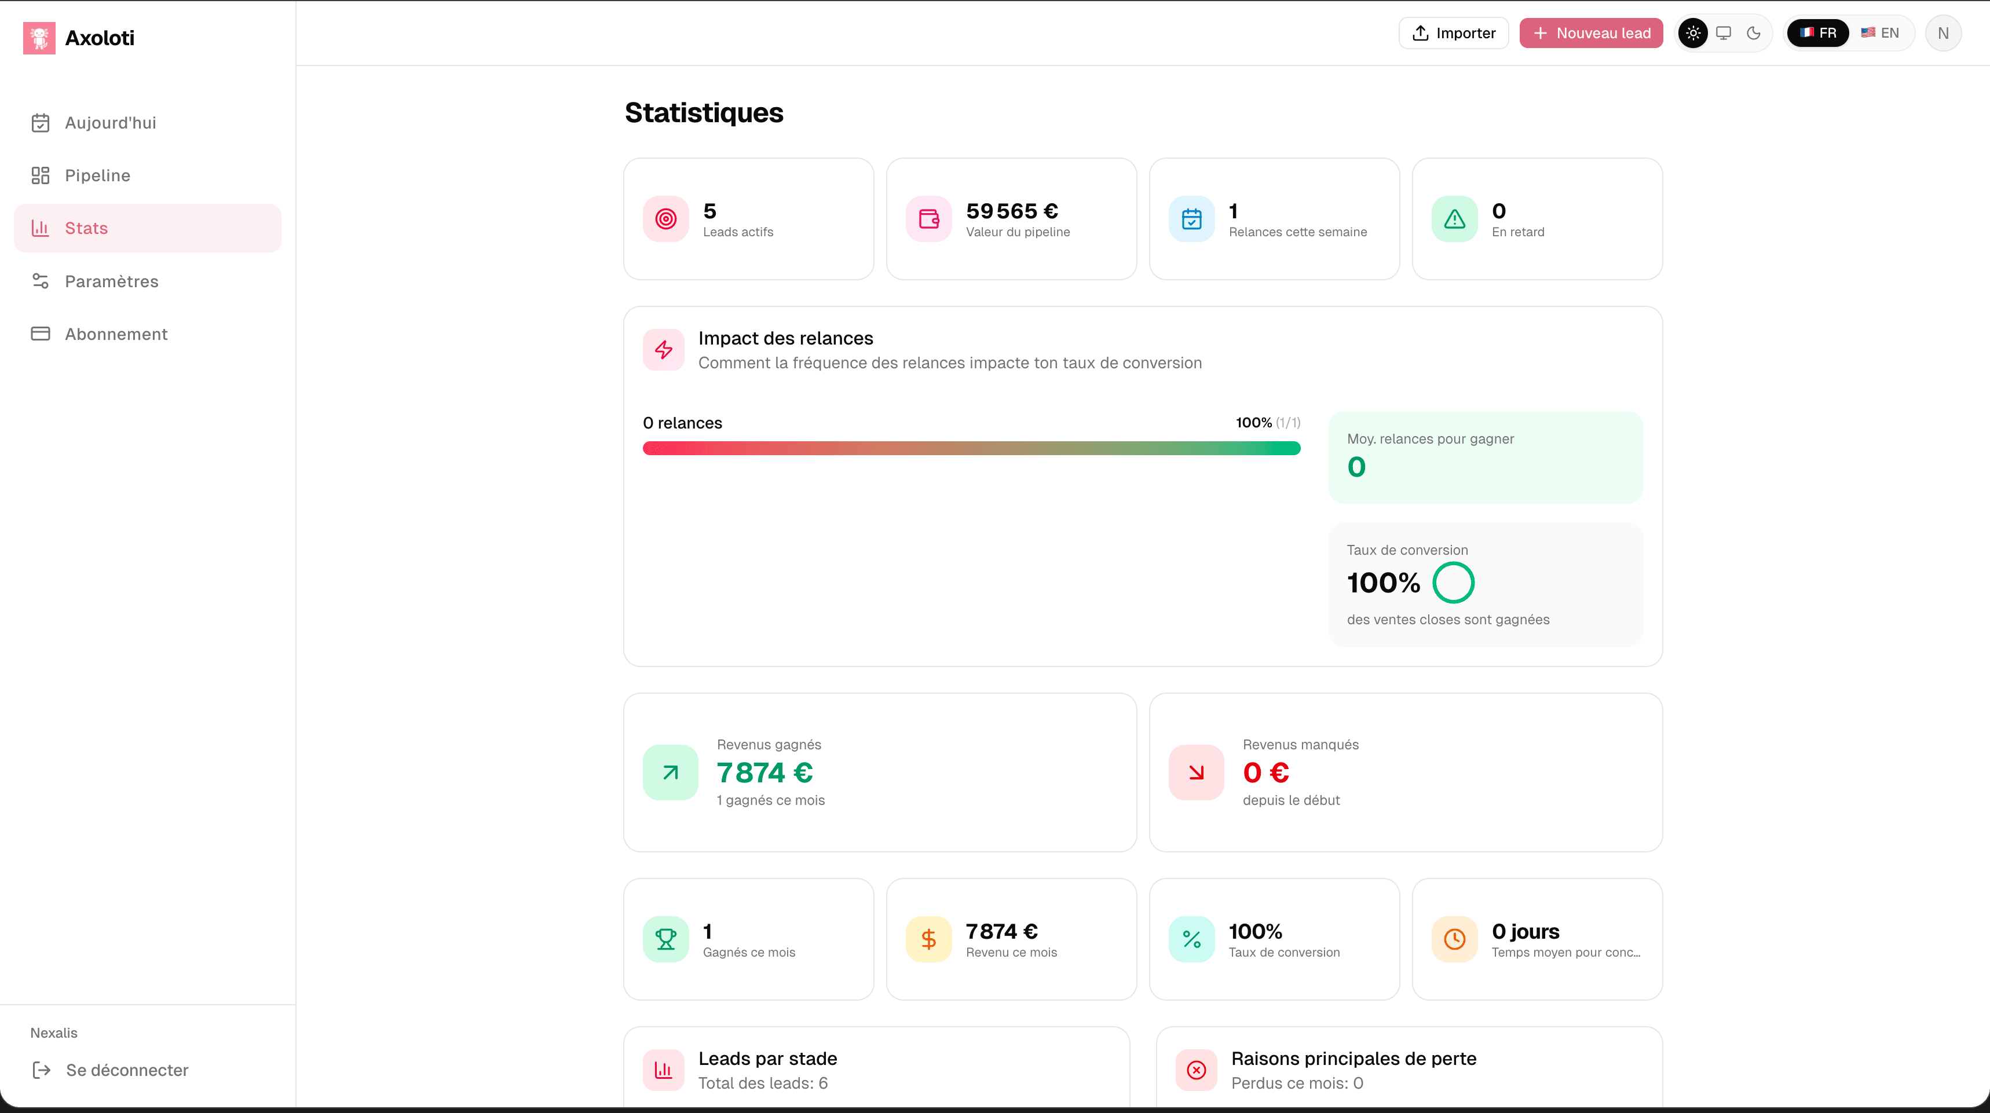Image resolution: width=1990 pixels, height=1113 pixels.
Task: Click the Taux de conversion percent icon
Action: pos(1191,939)
